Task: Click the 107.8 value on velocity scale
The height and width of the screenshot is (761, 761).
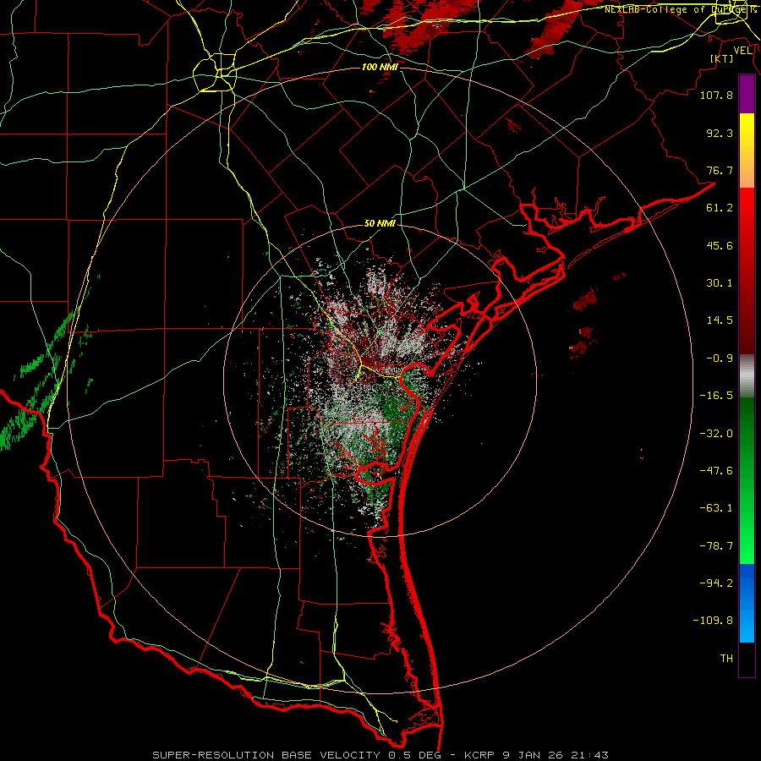Action: pyautogui.click(x=716, y=95)
